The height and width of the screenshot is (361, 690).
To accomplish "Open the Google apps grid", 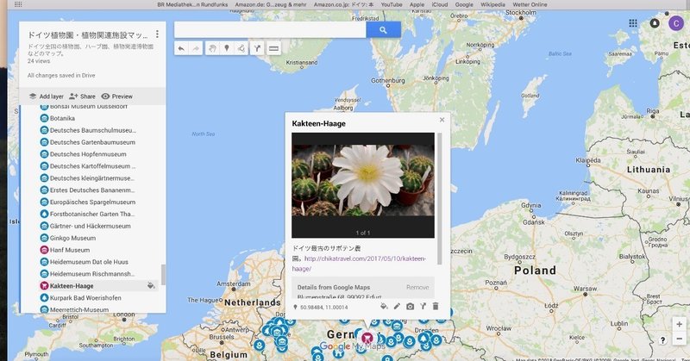I will pyautogui.click(x=633, y=23).
